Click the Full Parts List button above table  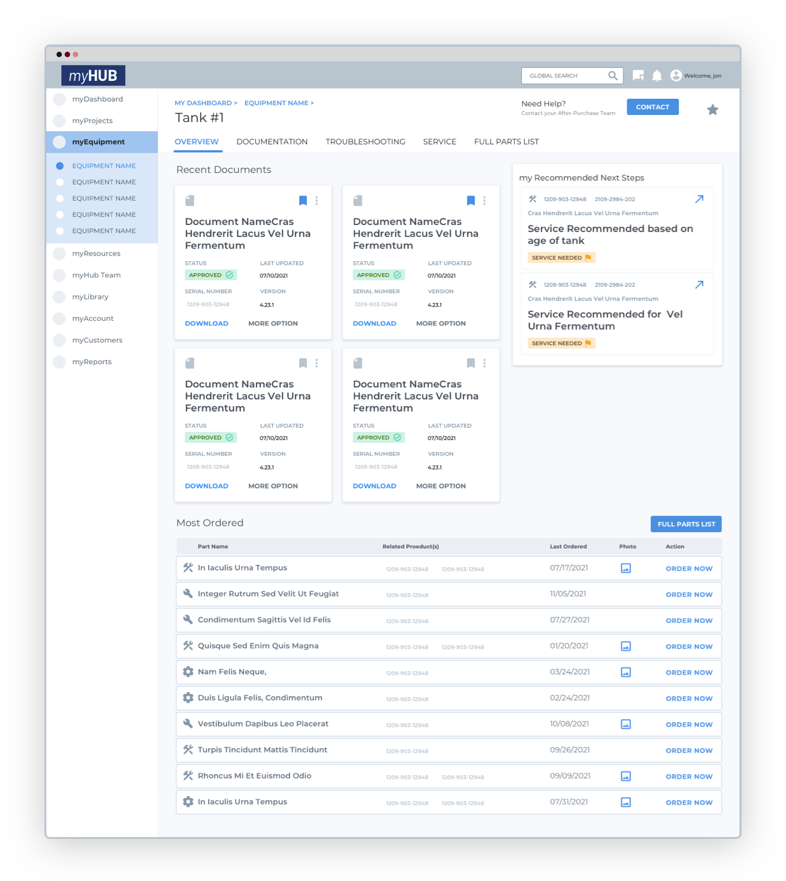(x=686, y=524)
